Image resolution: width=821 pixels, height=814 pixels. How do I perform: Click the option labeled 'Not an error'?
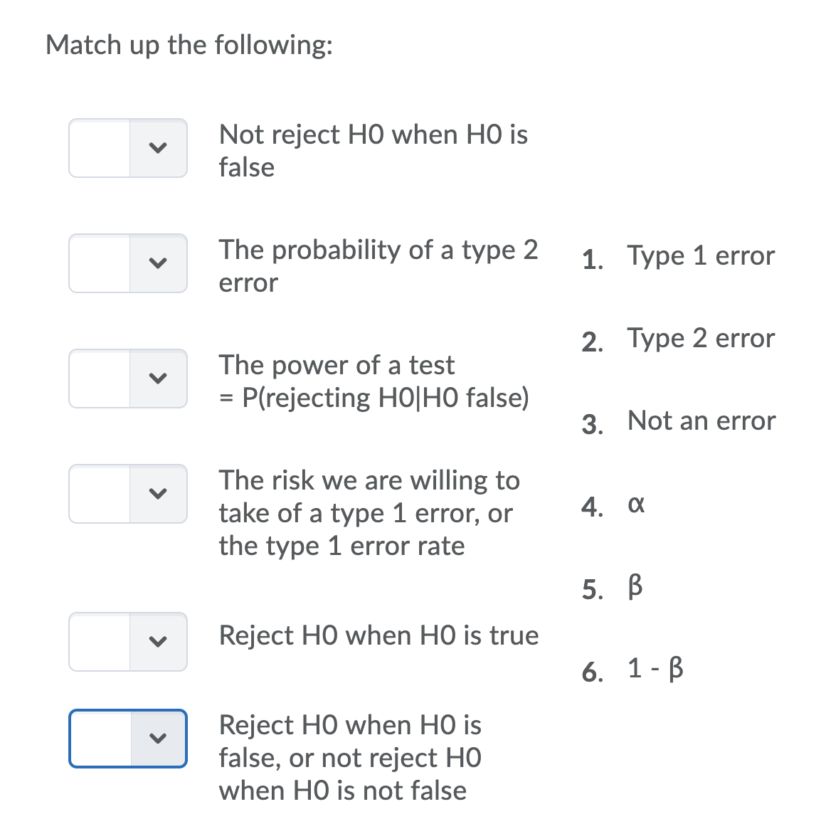701,421
